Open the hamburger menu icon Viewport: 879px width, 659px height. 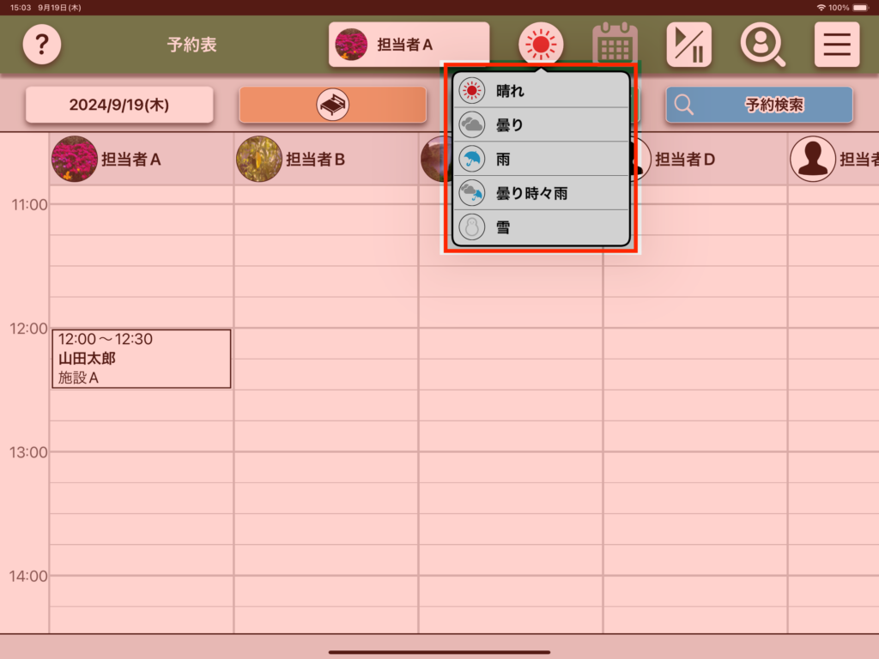click(x=836, y=45)
